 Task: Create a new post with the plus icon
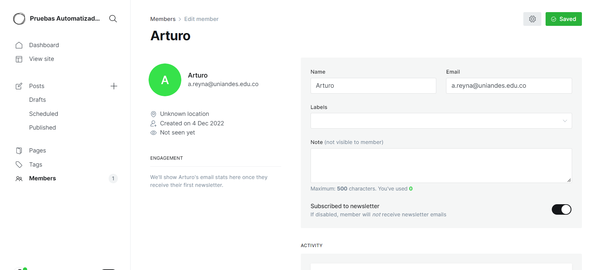(114, 86)
